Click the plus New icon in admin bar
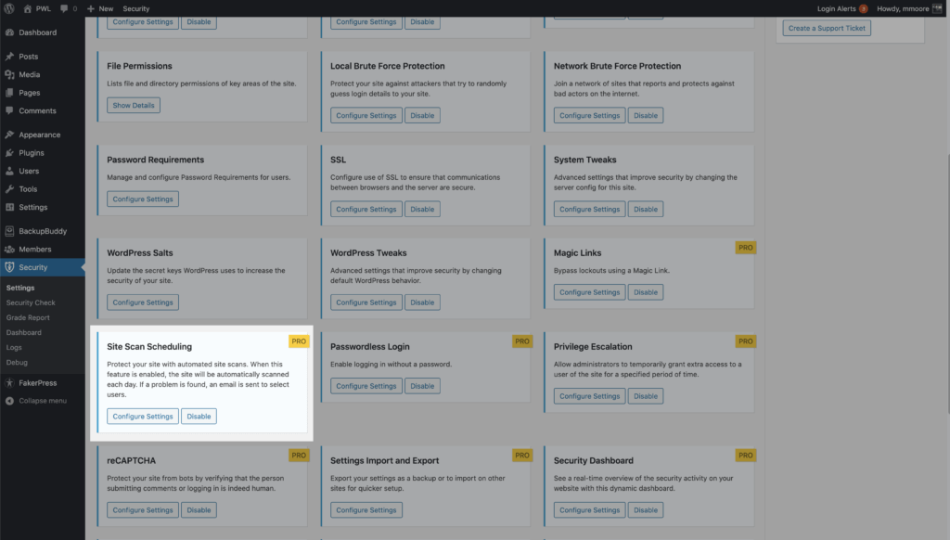Screen dimensions: 950x540 pyautogui.click(x=91, y=8)
